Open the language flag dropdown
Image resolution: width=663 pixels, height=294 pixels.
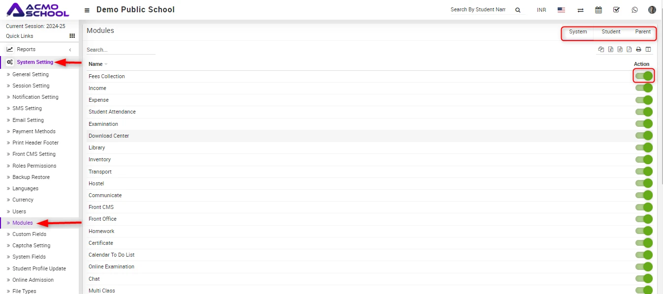tap(561, 10)
